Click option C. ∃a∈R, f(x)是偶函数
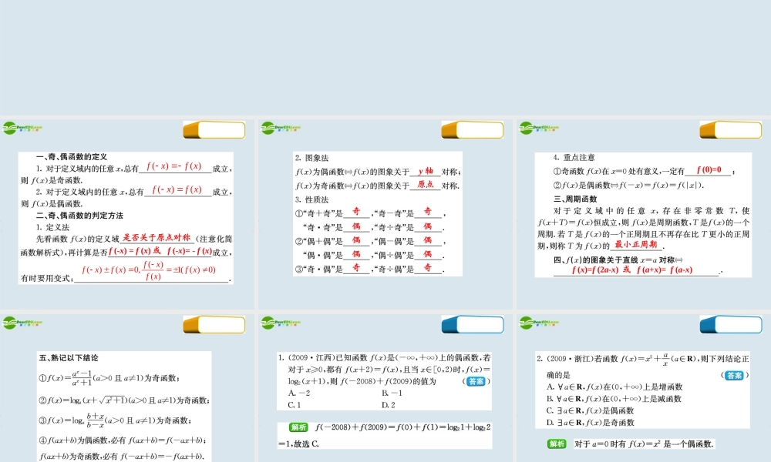 pyautogui.click(x=590, y=411)
